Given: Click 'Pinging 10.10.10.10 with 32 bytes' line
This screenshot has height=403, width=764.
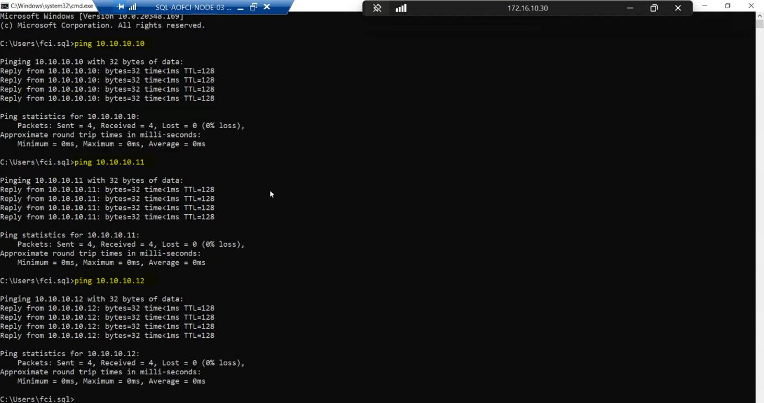Looking at the screenshot, I should 92,62.
